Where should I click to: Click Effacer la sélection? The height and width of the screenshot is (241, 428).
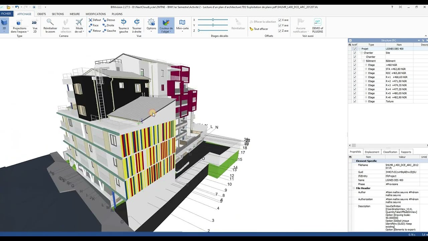click(x=262, y=22)
